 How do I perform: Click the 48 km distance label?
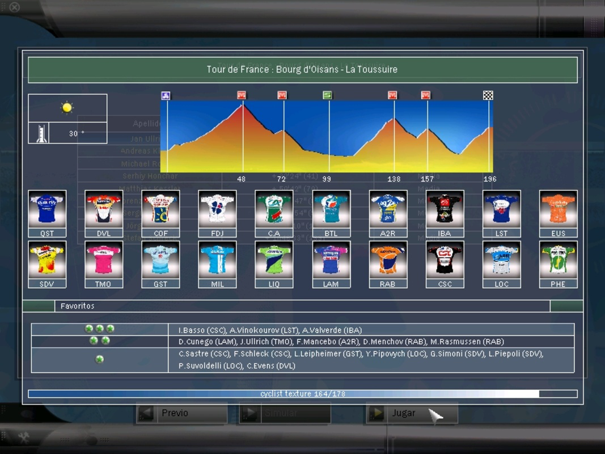coord(241,179)
